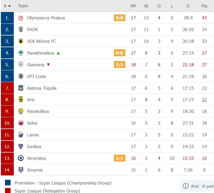The height and width of the screenshot is (193, 214).
Task: Click the Atromitos blue star logo
Action: tap(21, 158)
